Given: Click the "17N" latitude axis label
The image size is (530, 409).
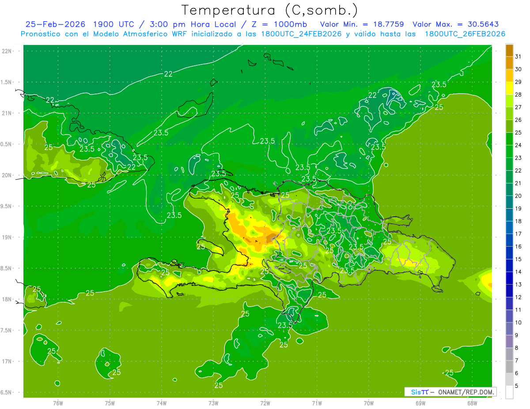Looking at the screenshot, I should point(6,362).
